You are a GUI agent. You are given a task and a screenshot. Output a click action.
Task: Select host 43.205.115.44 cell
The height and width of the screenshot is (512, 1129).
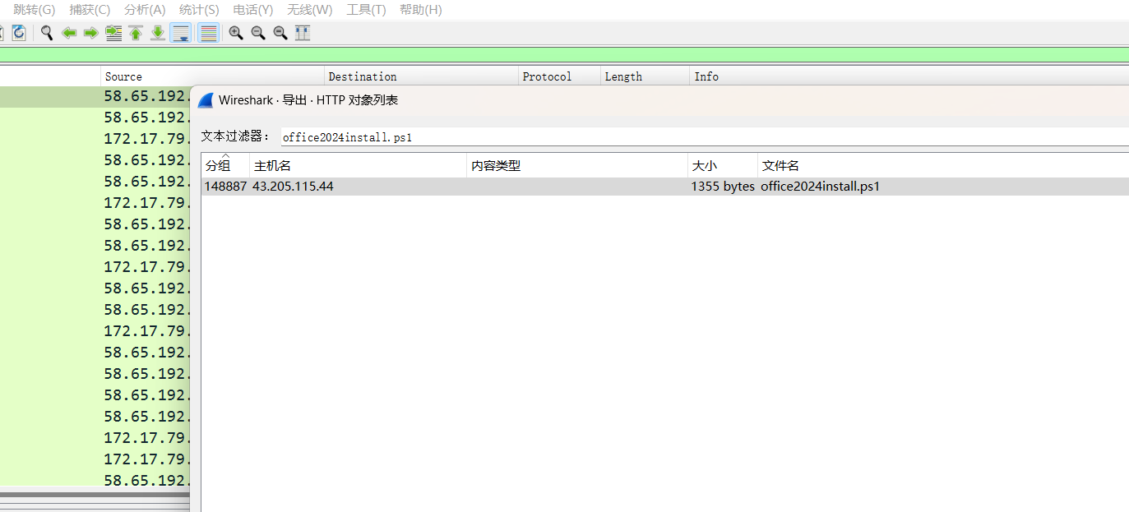pyautogui.click(x=293, y=187)
